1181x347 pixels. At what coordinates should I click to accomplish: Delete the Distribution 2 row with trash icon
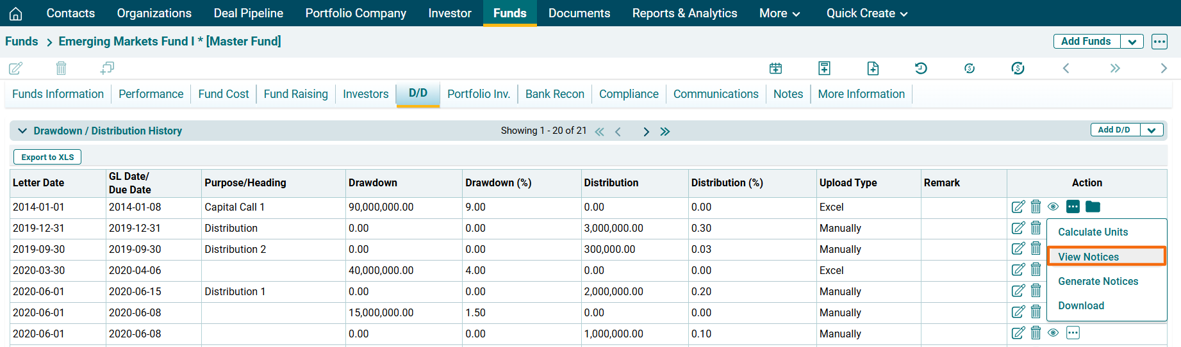pos(1036,249)
